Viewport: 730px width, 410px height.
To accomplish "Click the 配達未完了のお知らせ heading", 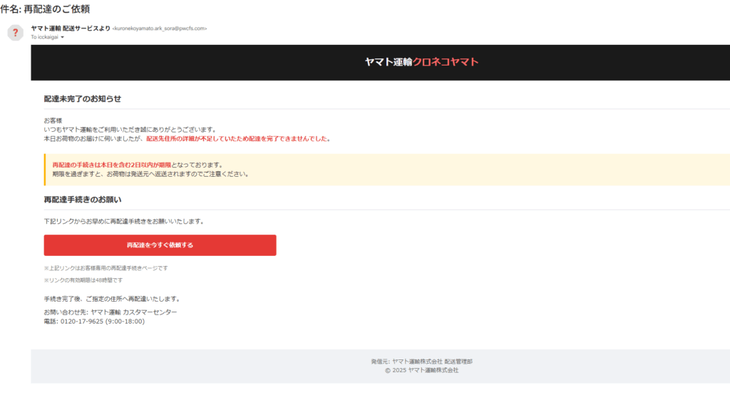I will coord(83,98).
